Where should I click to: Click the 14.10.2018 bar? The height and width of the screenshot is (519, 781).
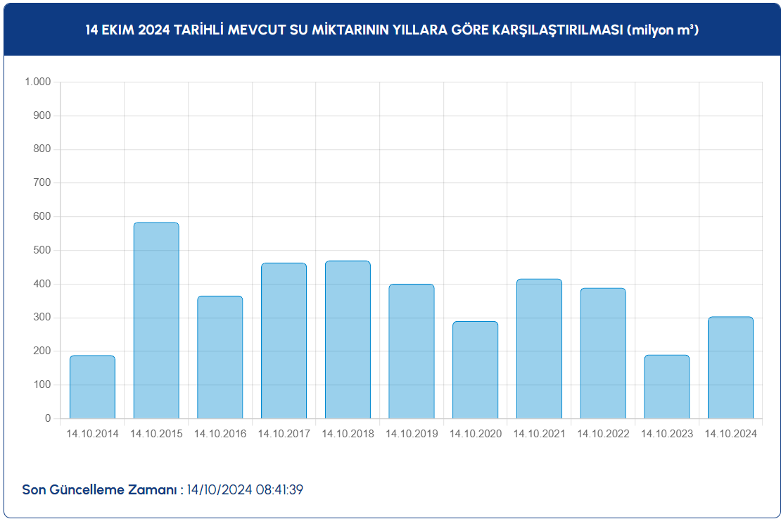tap(348, 339)
